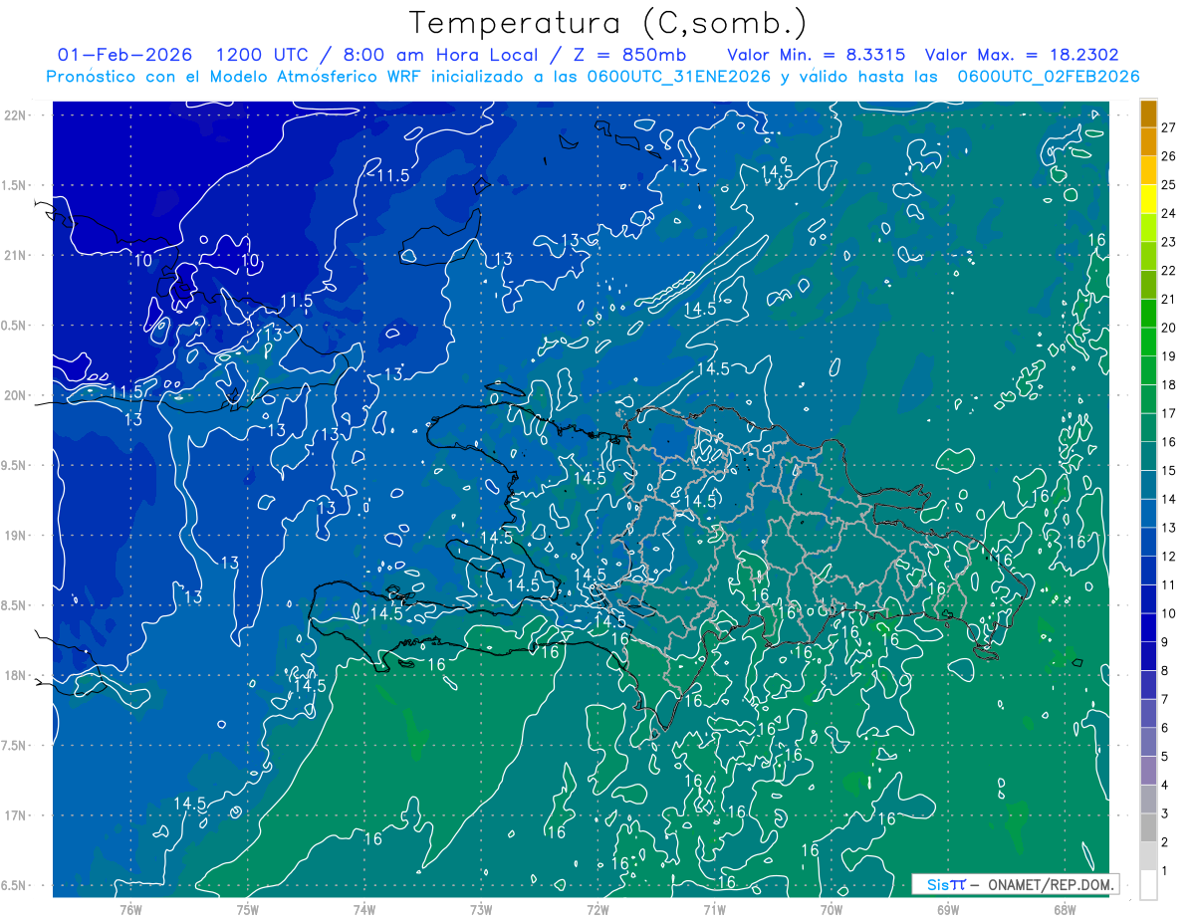This screenshot has width=1195, height=923.
Task: Click the title 'Temperatura (C,somb.)'
Action: point(608,24)
